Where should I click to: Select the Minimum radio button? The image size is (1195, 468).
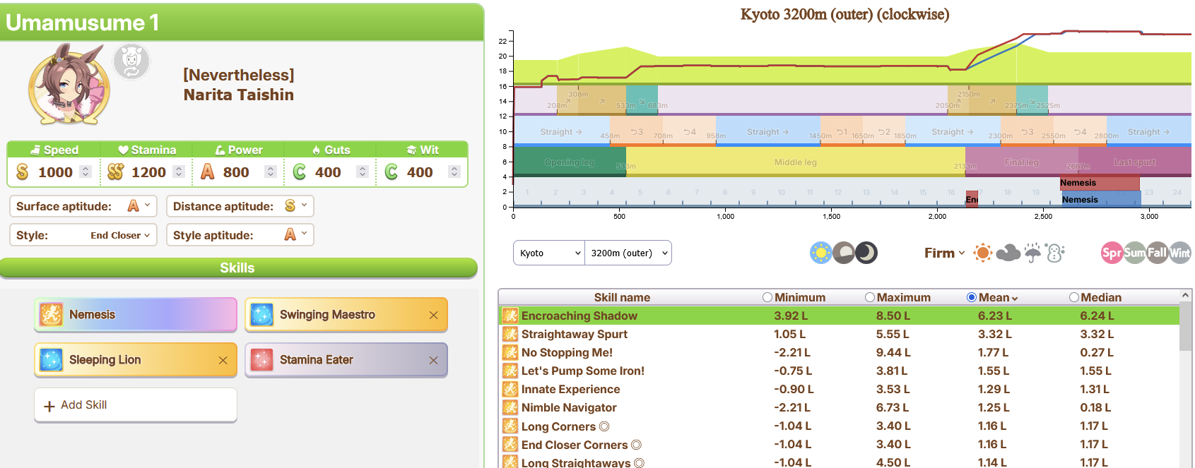coord(767,297)
